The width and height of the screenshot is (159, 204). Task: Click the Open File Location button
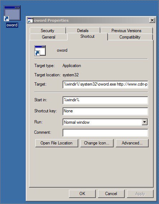coord(57,143)
